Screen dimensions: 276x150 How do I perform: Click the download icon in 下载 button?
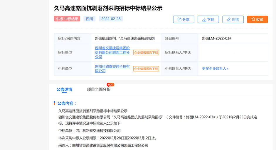(x=204, y=20)
